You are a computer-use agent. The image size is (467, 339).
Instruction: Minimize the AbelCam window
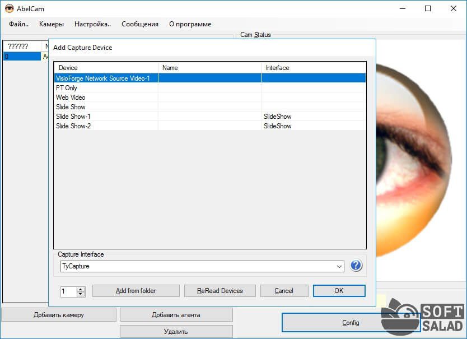(x=403, y=8)
